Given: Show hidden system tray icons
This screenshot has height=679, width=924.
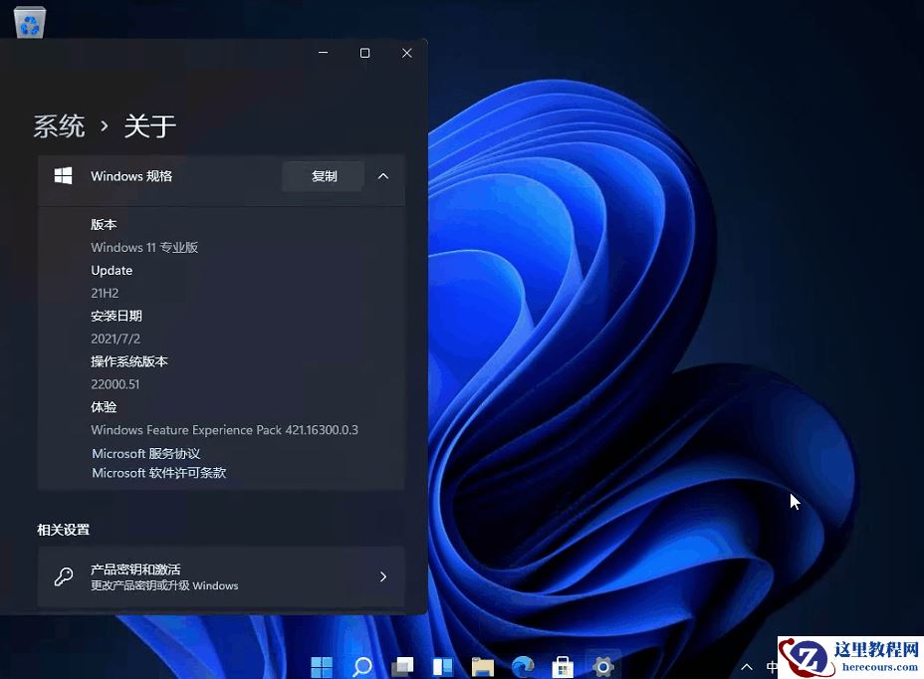Looking at the screenshot, I should pyautogui.click(x=746, y=666).
